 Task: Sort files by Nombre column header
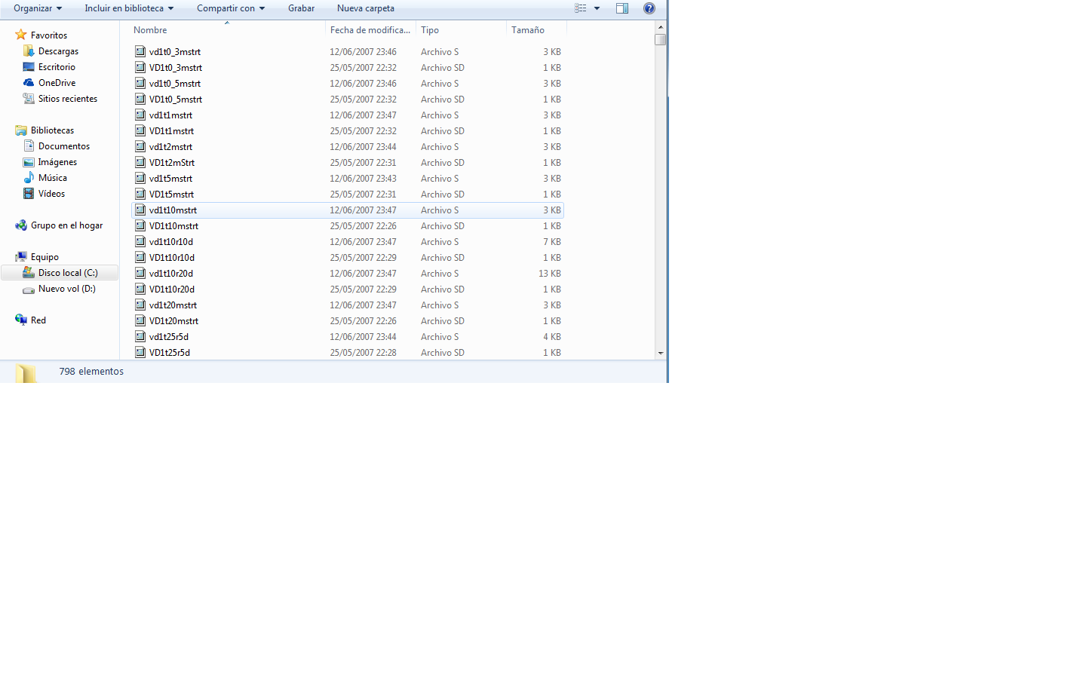(x=151, y=30)
